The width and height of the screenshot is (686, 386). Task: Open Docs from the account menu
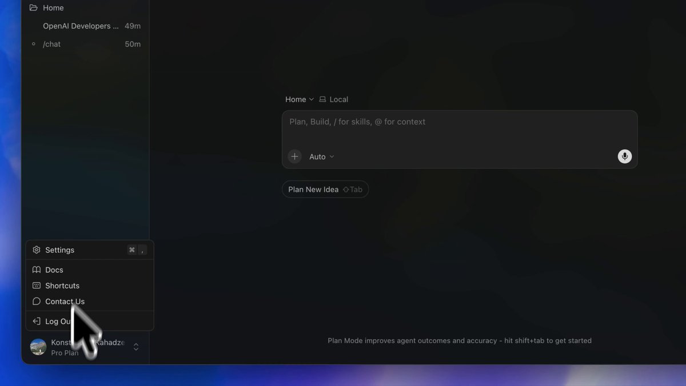(90, 270)
